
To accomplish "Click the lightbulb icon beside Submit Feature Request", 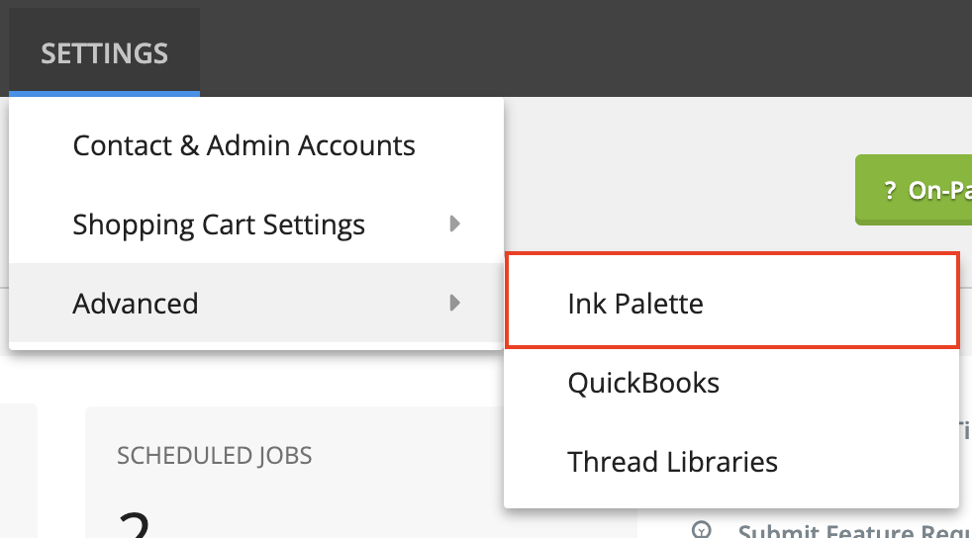I will point(702,530).
